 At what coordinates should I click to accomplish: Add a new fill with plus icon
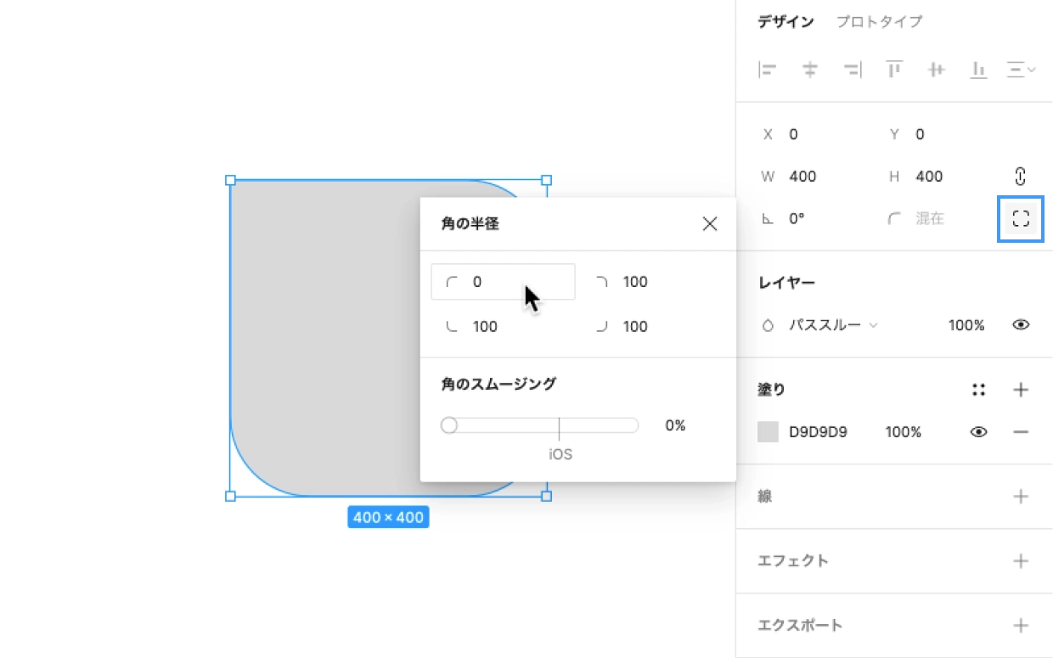point(1021,390)
